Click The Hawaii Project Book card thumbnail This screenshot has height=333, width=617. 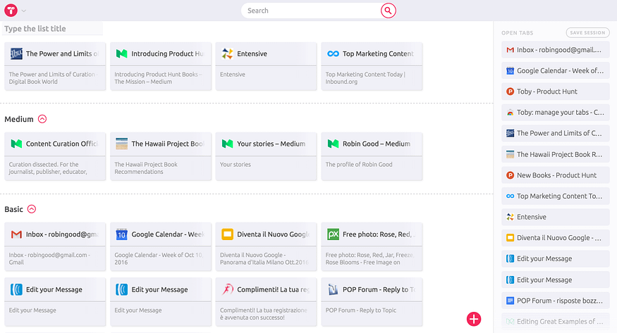[121, 144]
